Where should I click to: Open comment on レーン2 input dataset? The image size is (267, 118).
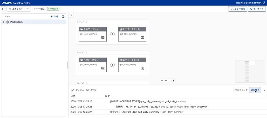point(103,68)
